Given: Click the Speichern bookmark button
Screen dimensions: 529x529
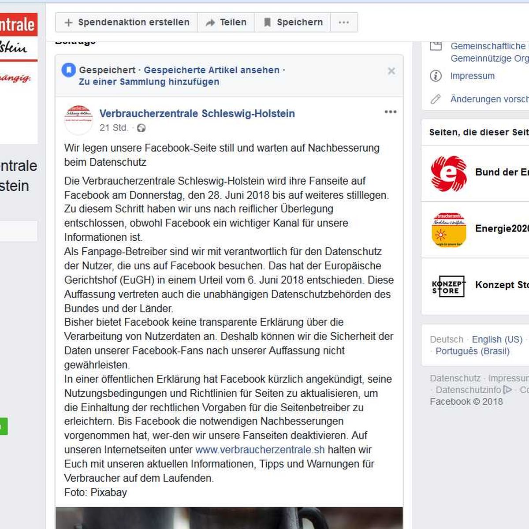Looking at the screenshot, I should [x=293, y=22].
